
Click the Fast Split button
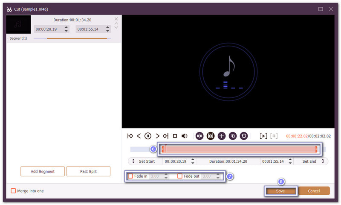(88, 171)
